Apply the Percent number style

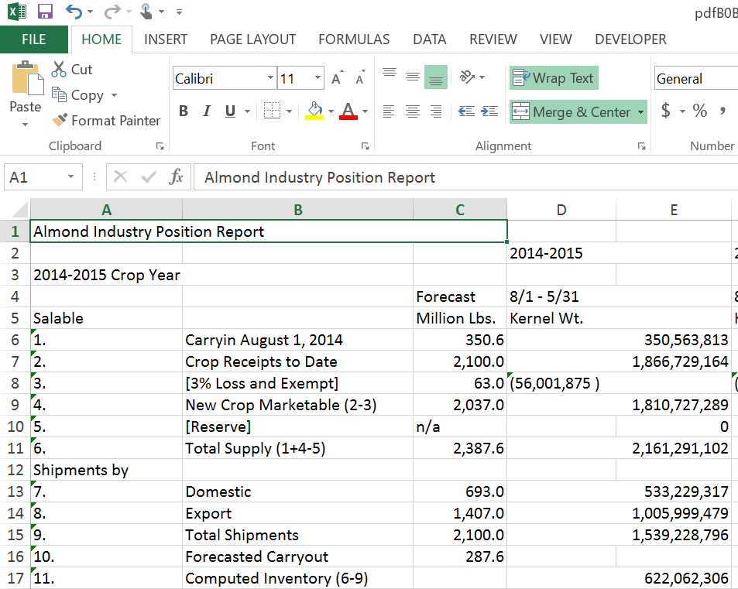(699, 111)
